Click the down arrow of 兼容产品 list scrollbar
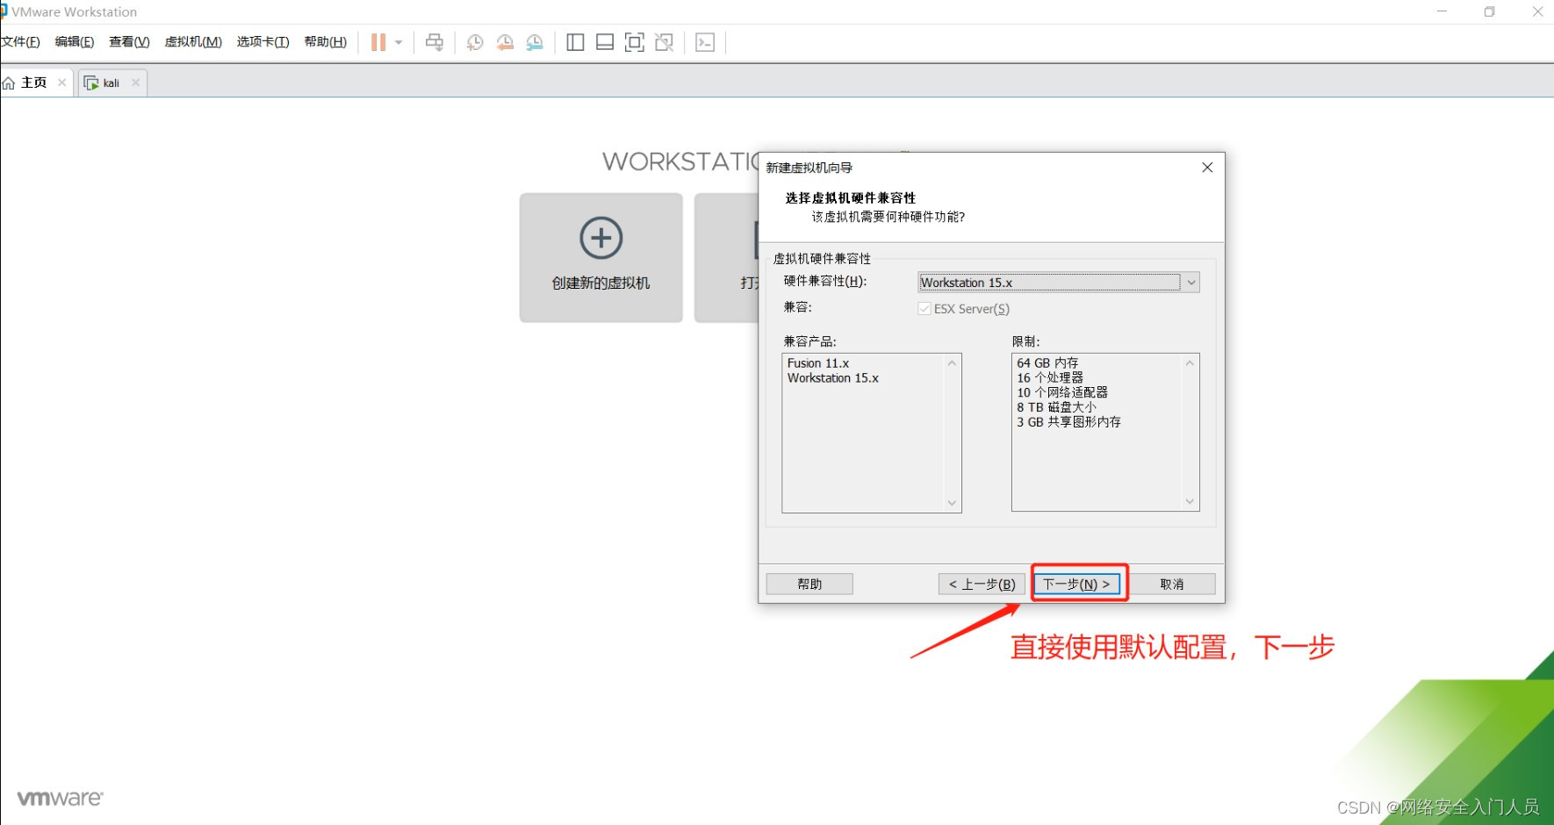This screenshot has height=825, width=1554. 953,502
